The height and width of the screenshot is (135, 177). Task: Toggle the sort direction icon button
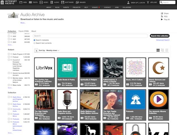pos(36,50)
